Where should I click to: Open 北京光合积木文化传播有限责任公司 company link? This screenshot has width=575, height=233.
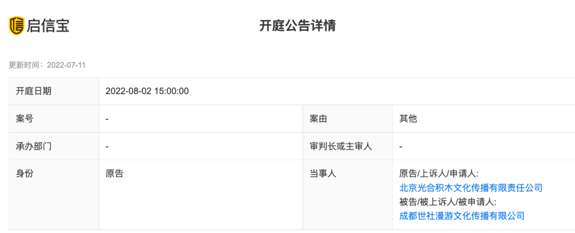tap(471, 188)
